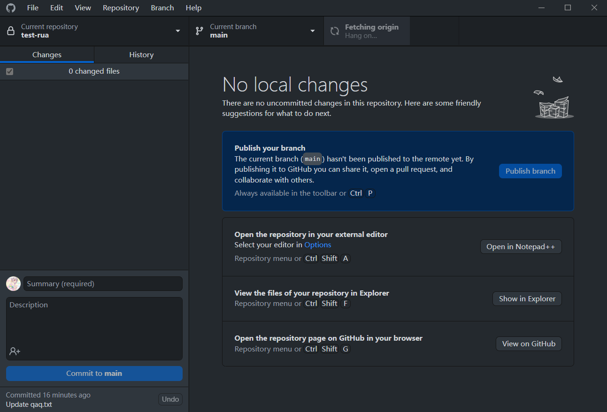Toggle the select-all changed files checkbox
This screenshot has width=607, height=412.
tap(10, 71)
